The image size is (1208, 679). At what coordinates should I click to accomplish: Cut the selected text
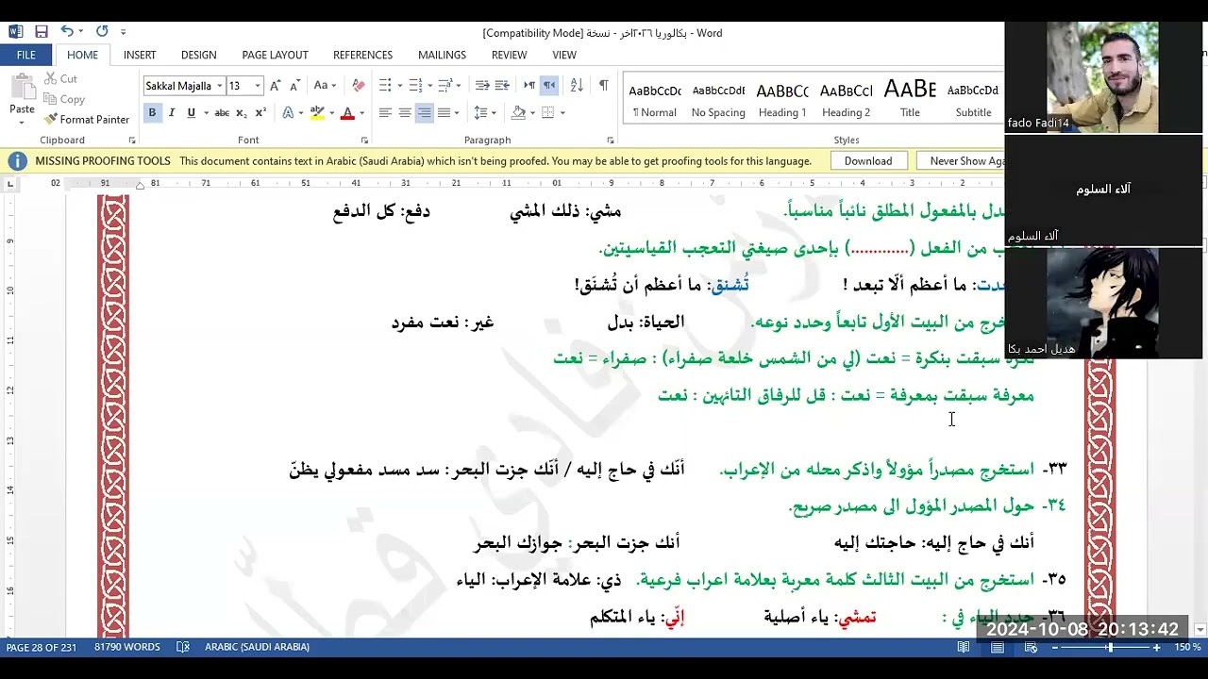click(x=60, y=79)
